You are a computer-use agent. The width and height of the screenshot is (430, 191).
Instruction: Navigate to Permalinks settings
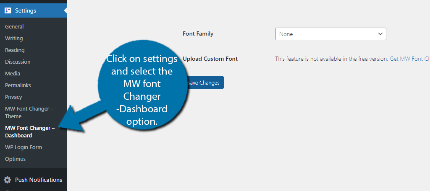(x=18, y=85)
